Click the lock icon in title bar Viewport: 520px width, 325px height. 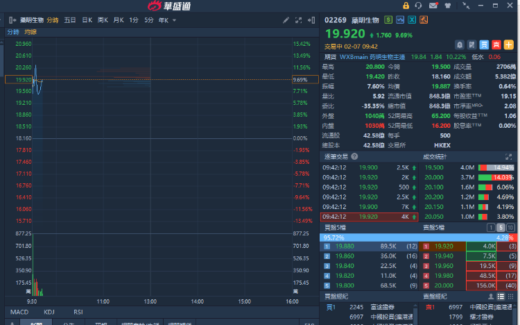pos(406,6)
